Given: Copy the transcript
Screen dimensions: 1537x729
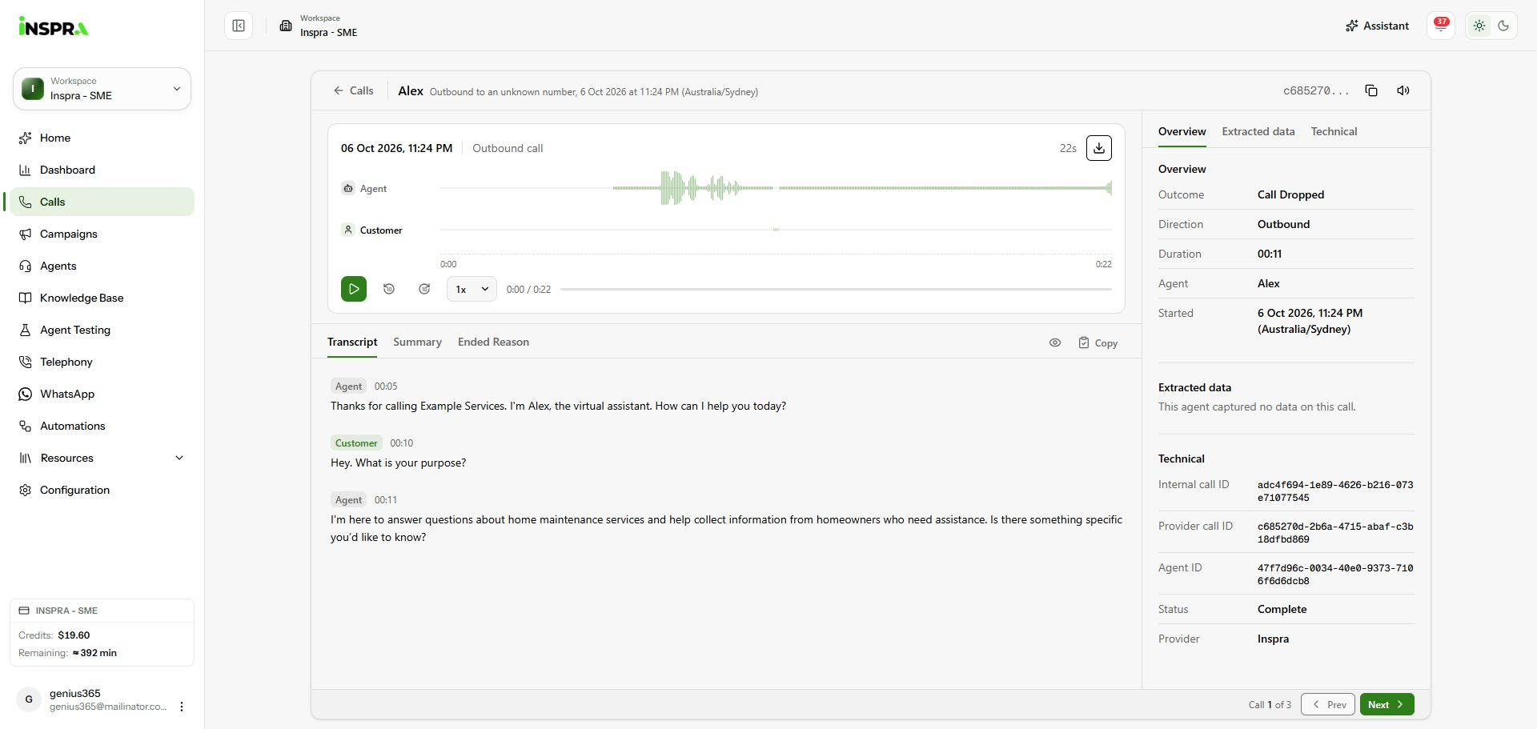Looking at the screenshot, I should tap(1098, 342).
